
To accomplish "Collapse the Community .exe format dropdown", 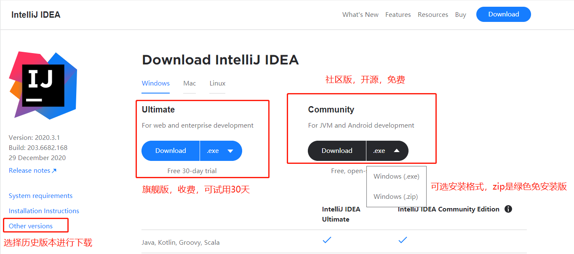I will 387,151.
